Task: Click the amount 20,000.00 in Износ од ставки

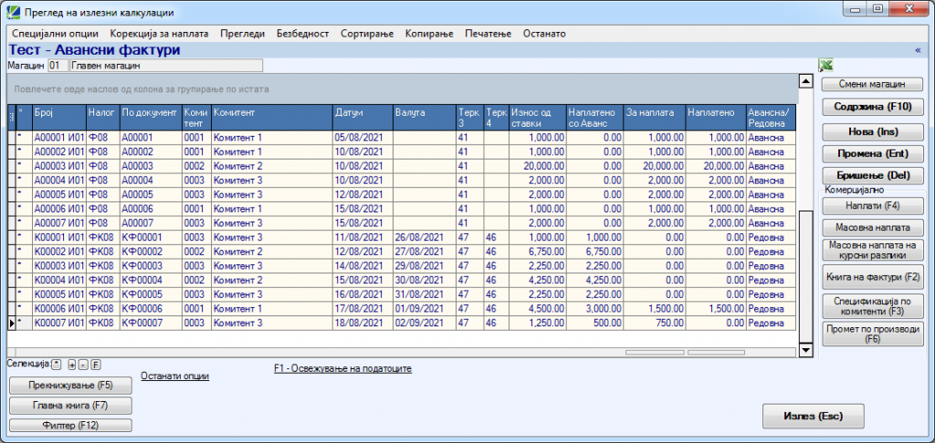Action: coord(536,166)
